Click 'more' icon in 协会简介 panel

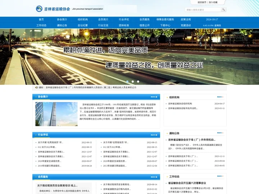(154, 97)
